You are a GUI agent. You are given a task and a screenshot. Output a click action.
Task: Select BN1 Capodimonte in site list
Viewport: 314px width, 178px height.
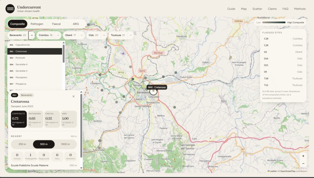[x=35, y=45]
